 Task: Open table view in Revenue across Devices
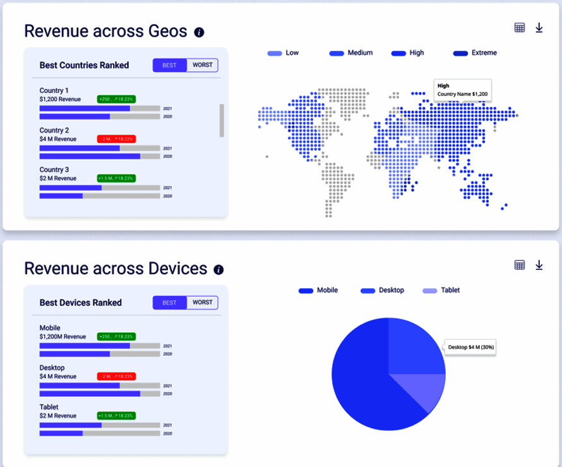coord(519,265)
